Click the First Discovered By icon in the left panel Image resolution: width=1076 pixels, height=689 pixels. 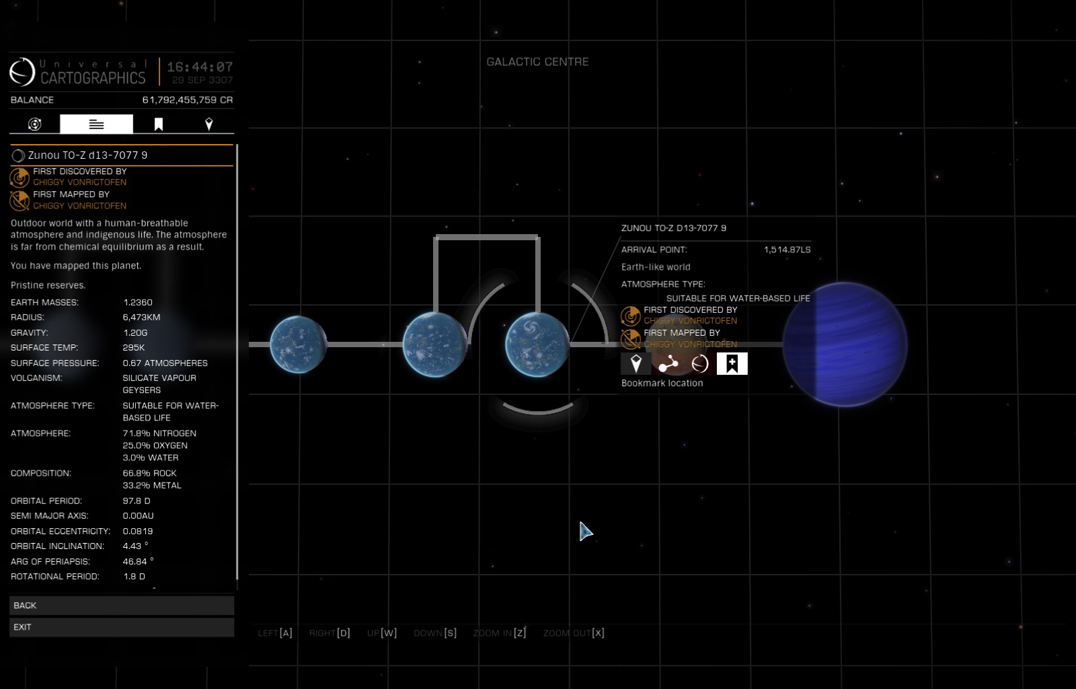[20, 177]
